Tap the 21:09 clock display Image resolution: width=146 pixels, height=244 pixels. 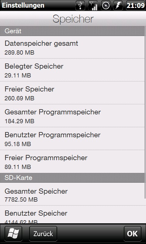click(x=135, y=5)
